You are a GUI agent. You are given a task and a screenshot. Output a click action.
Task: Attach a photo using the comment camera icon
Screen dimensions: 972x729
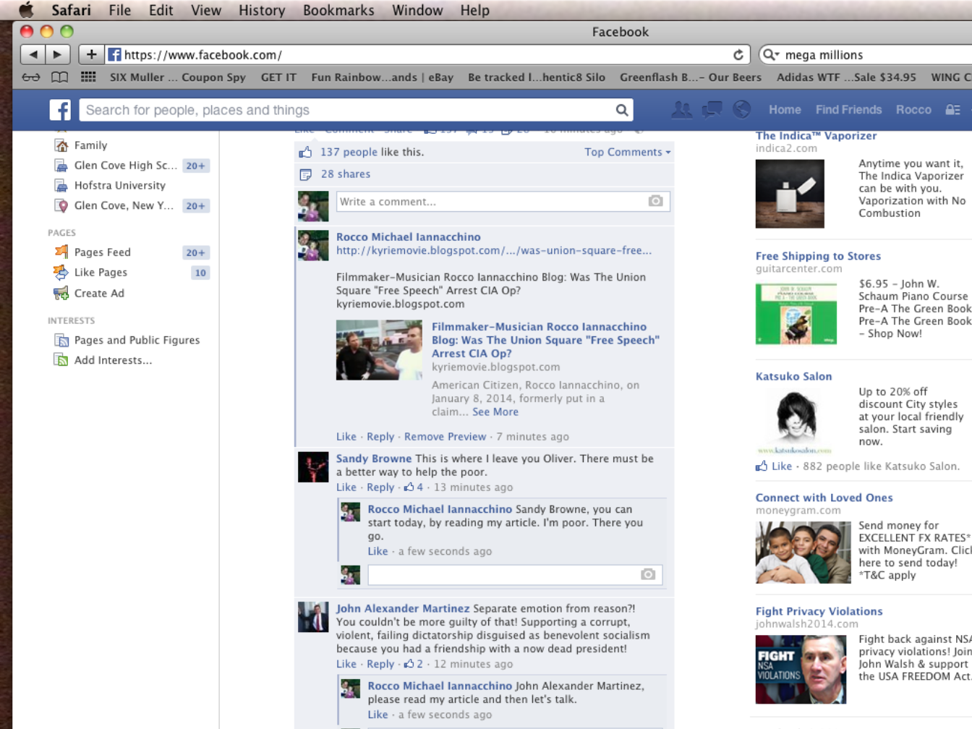[x=655, y=201]
